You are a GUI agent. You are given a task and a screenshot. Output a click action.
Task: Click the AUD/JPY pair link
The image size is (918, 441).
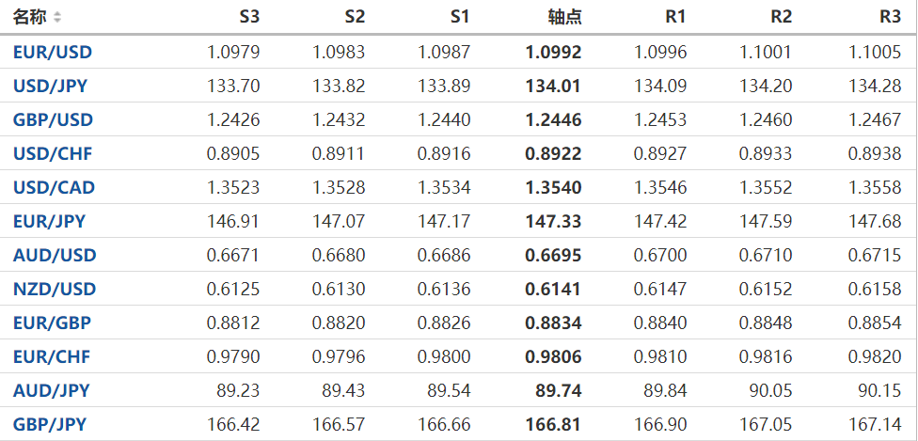(x=52, y=391)
